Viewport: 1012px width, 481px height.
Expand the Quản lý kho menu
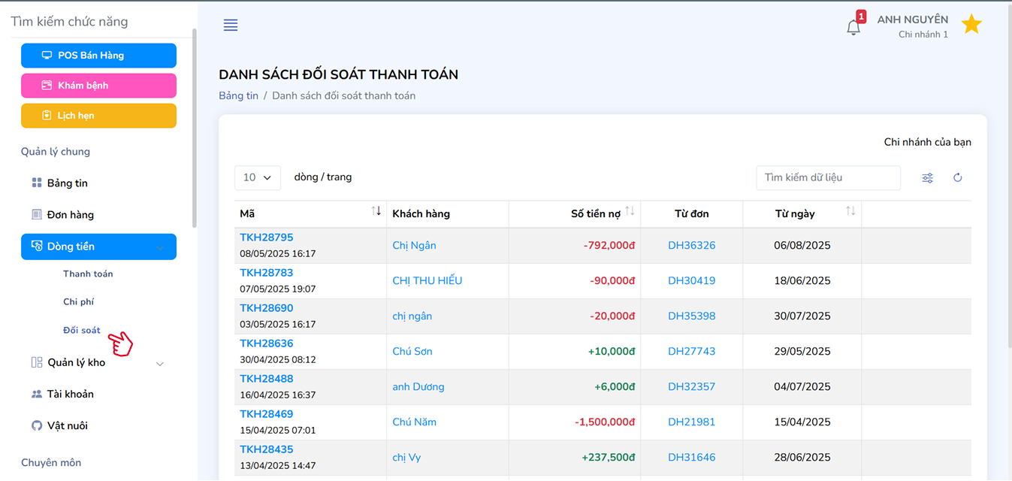point(160,364)
